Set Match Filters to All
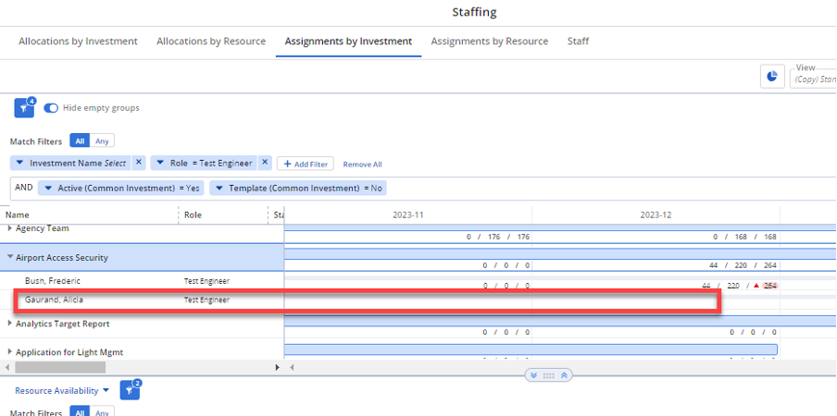 click(80, 141)
